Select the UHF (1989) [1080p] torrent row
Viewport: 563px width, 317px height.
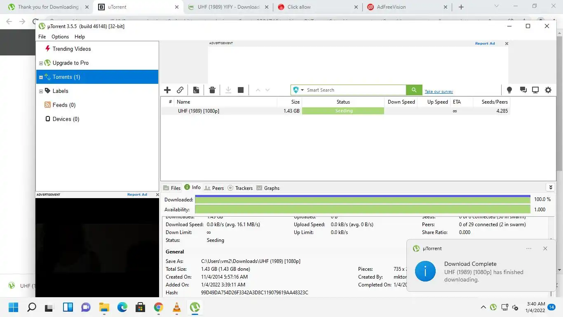coord(335,111)
